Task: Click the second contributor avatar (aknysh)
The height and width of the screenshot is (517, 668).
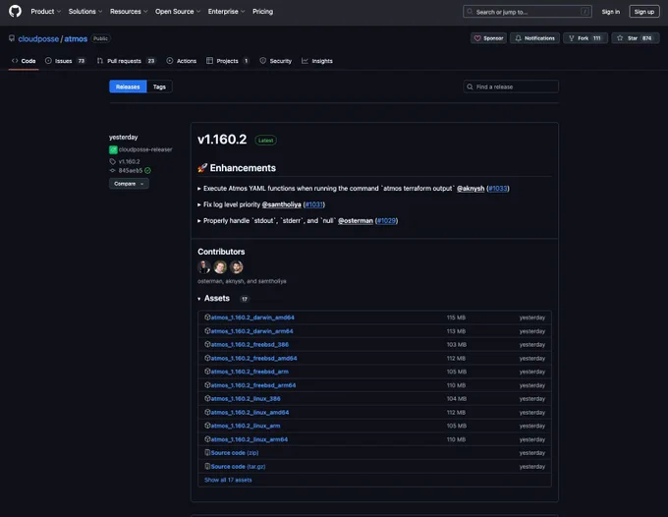Action: coord(220,266)
